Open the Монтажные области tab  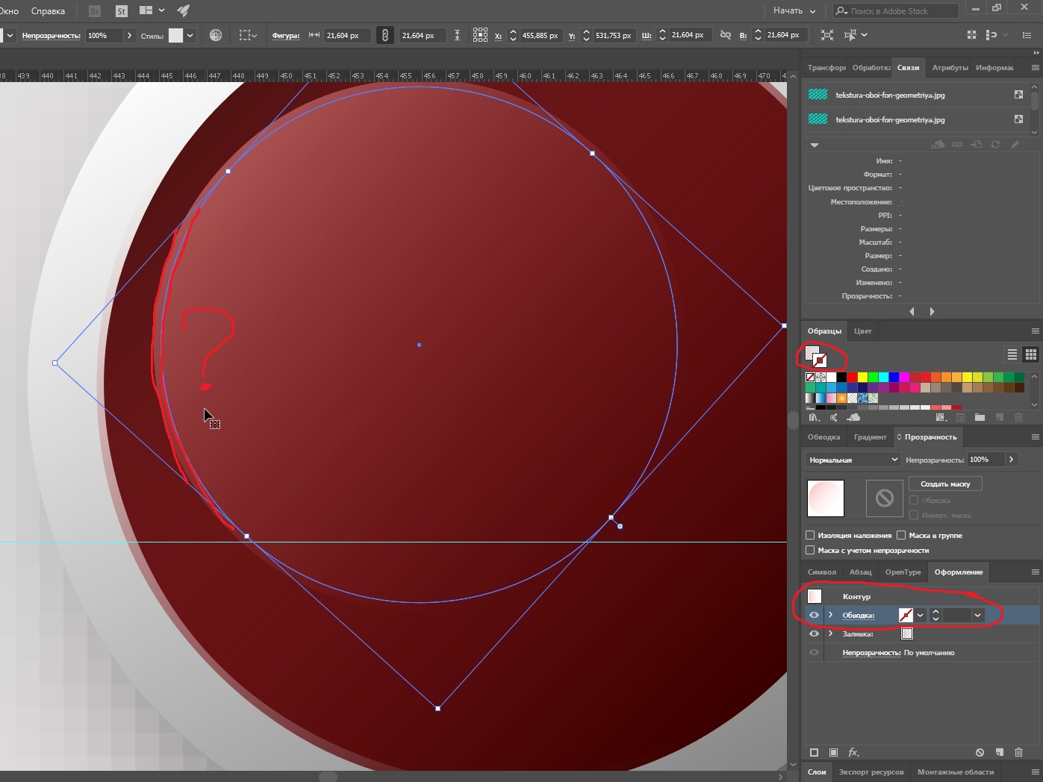click(956, 772)
